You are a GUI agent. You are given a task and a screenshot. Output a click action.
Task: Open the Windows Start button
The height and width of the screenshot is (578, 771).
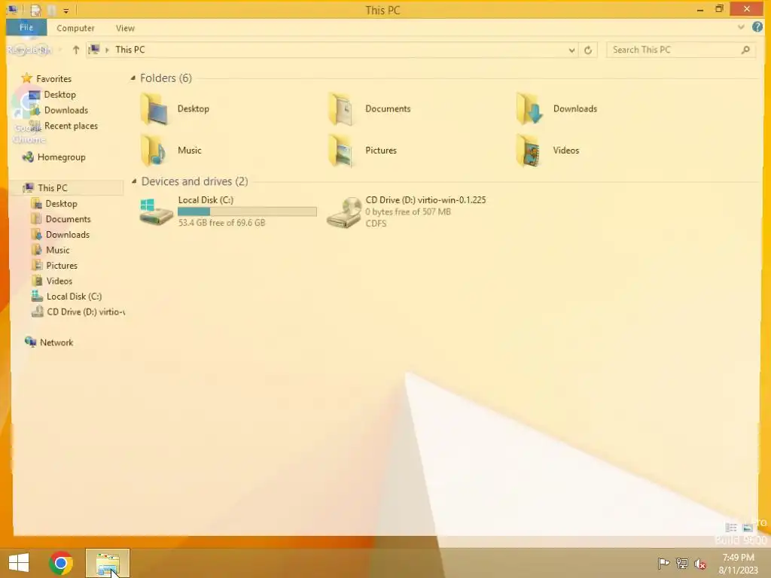19,563
